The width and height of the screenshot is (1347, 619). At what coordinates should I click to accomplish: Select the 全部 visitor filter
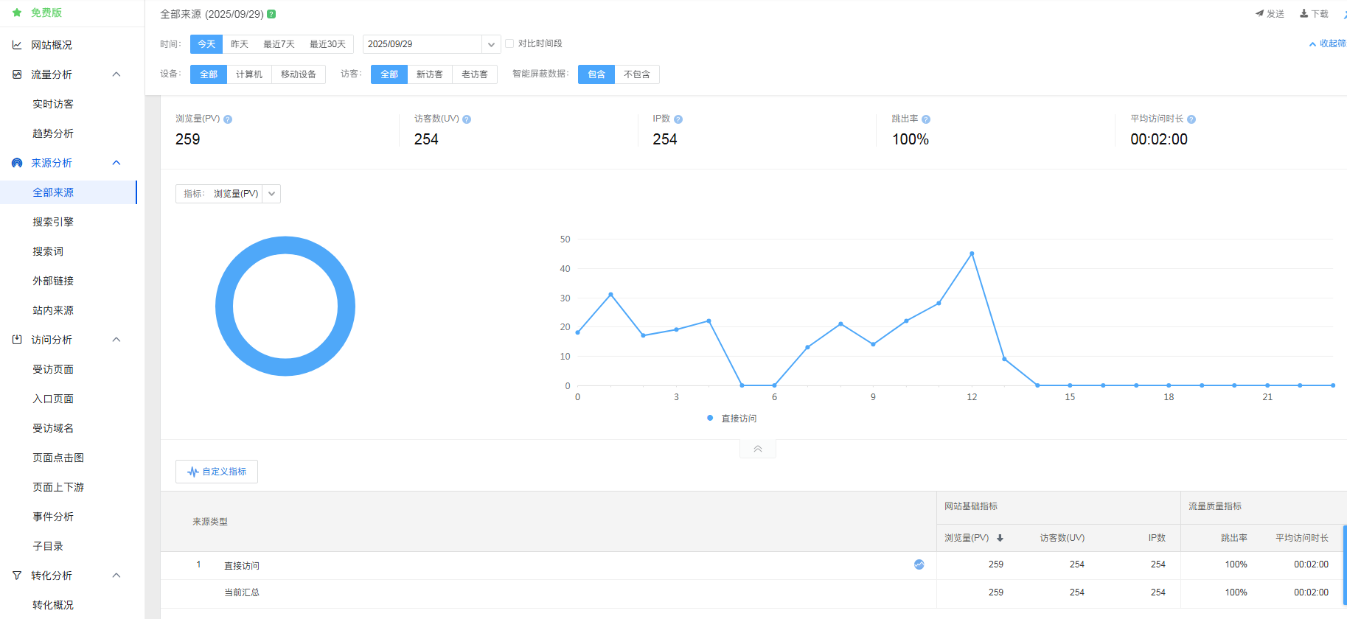(x=389, y=74)
